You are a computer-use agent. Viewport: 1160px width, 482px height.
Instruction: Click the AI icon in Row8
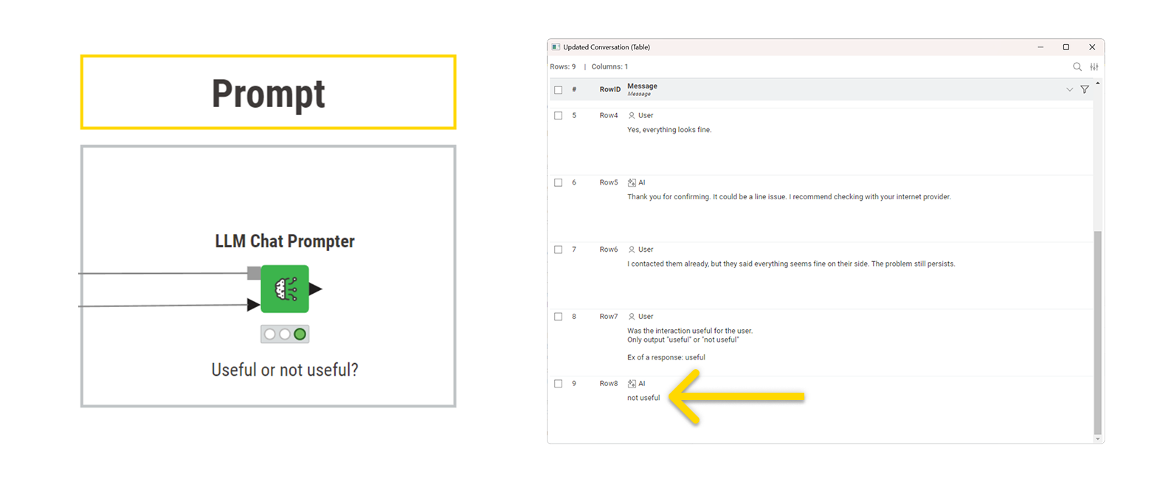tap(632, 384)
